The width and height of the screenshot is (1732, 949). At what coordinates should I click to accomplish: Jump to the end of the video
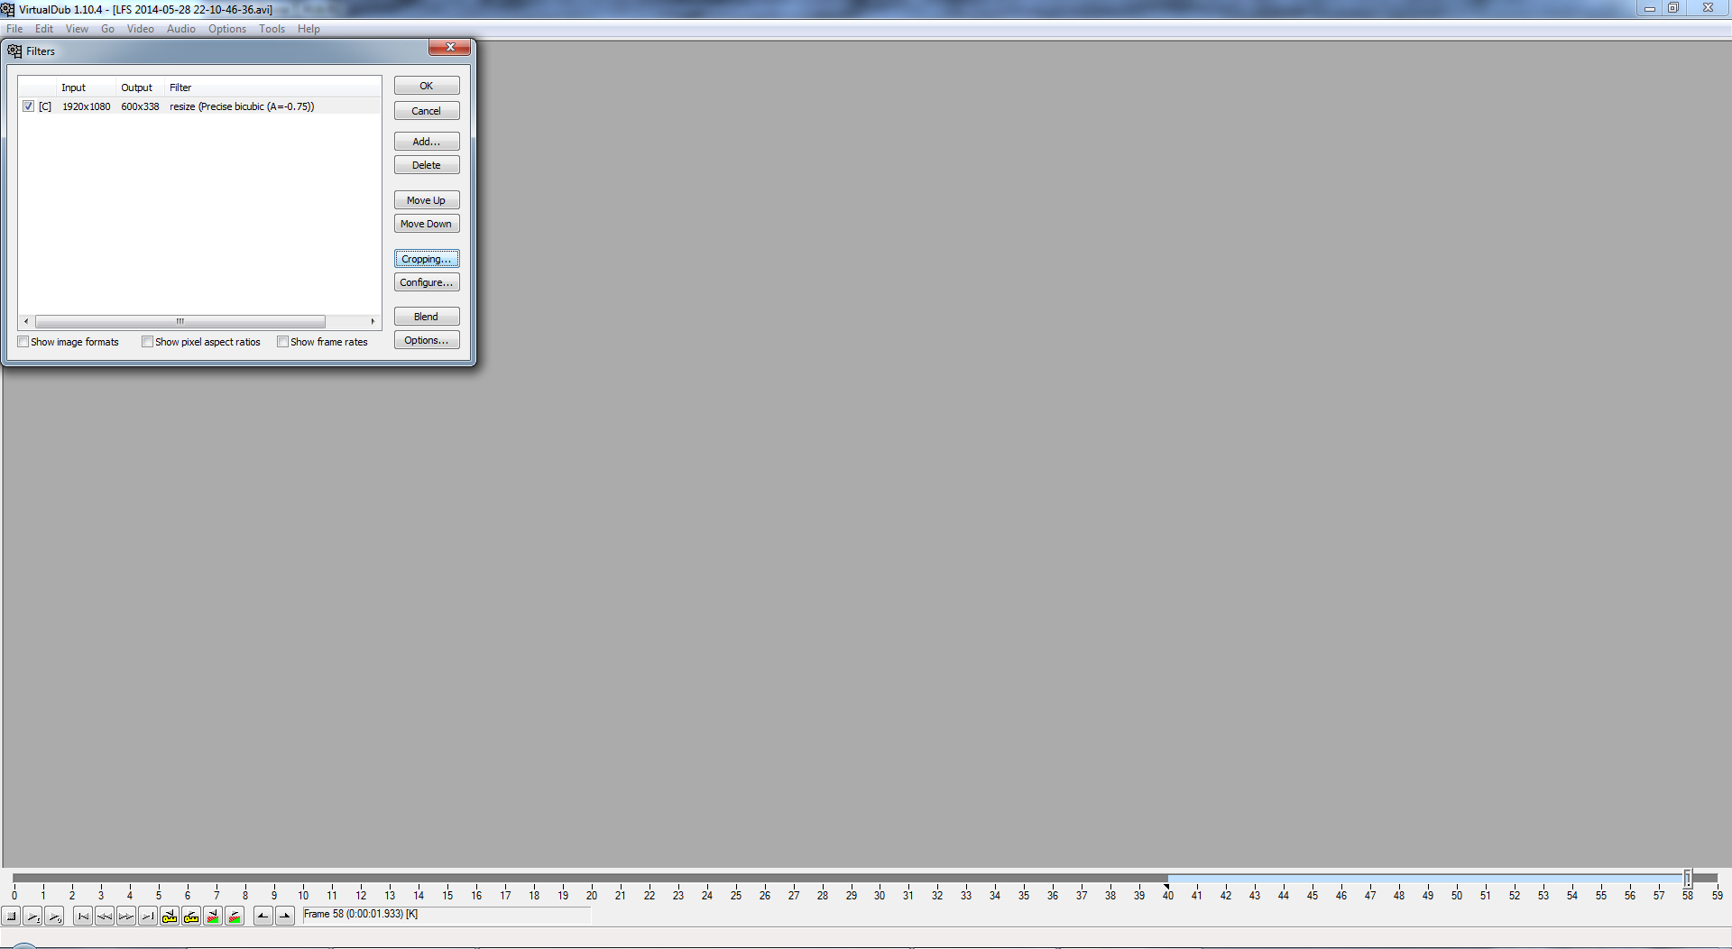(148, 917)
